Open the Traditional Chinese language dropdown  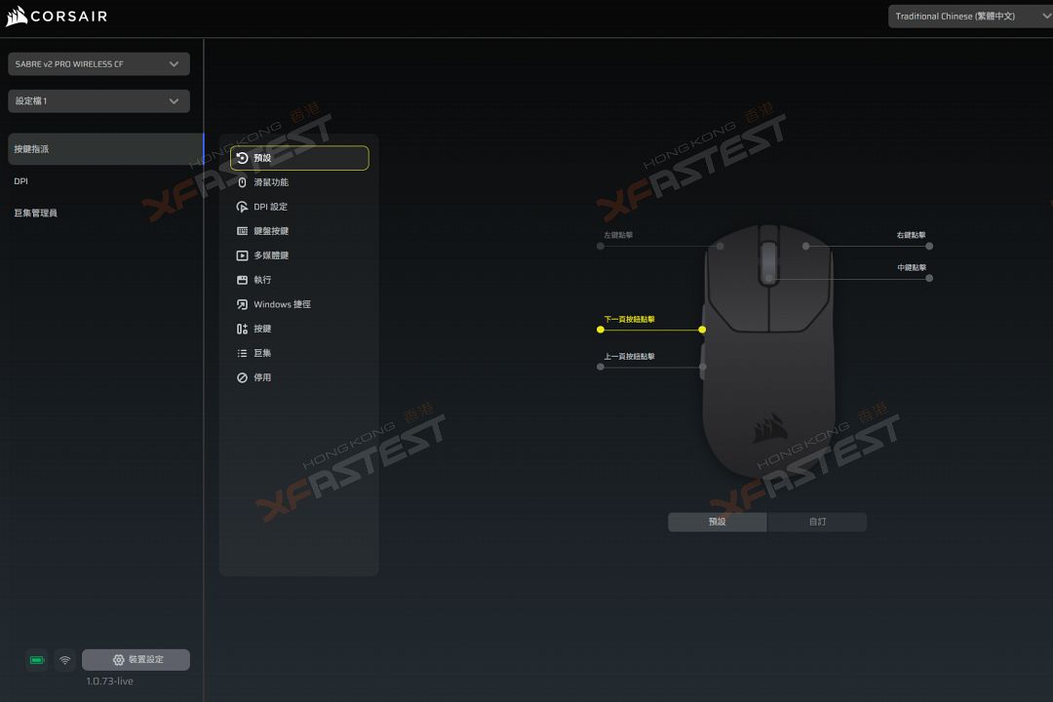(x=969, y=17)
